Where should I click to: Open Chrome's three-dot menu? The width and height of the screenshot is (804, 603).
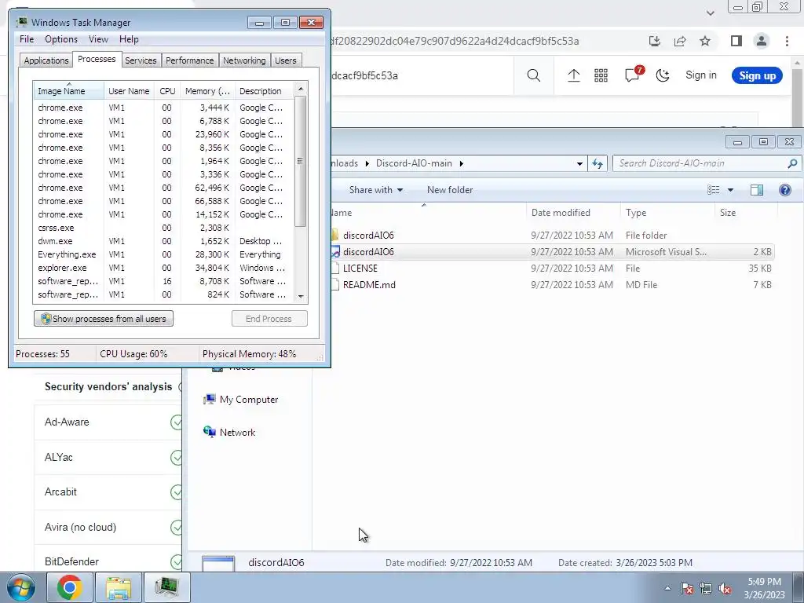[787, 41]
